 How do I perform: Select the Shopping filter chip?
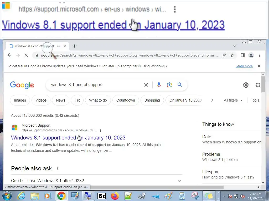(x=152, y=100)
